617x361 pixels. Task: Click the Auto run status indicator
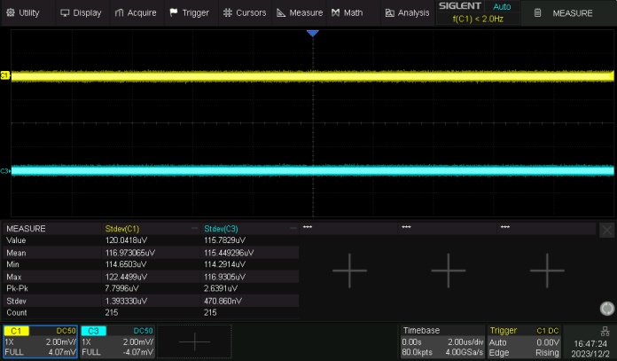coord(502,6)
